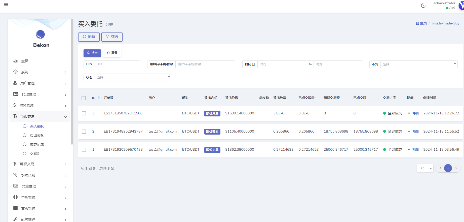Click the 系统 gear icon in sidebar
Image resolution: width=464 pixels, height=222 pixels.
coord(15,72)
